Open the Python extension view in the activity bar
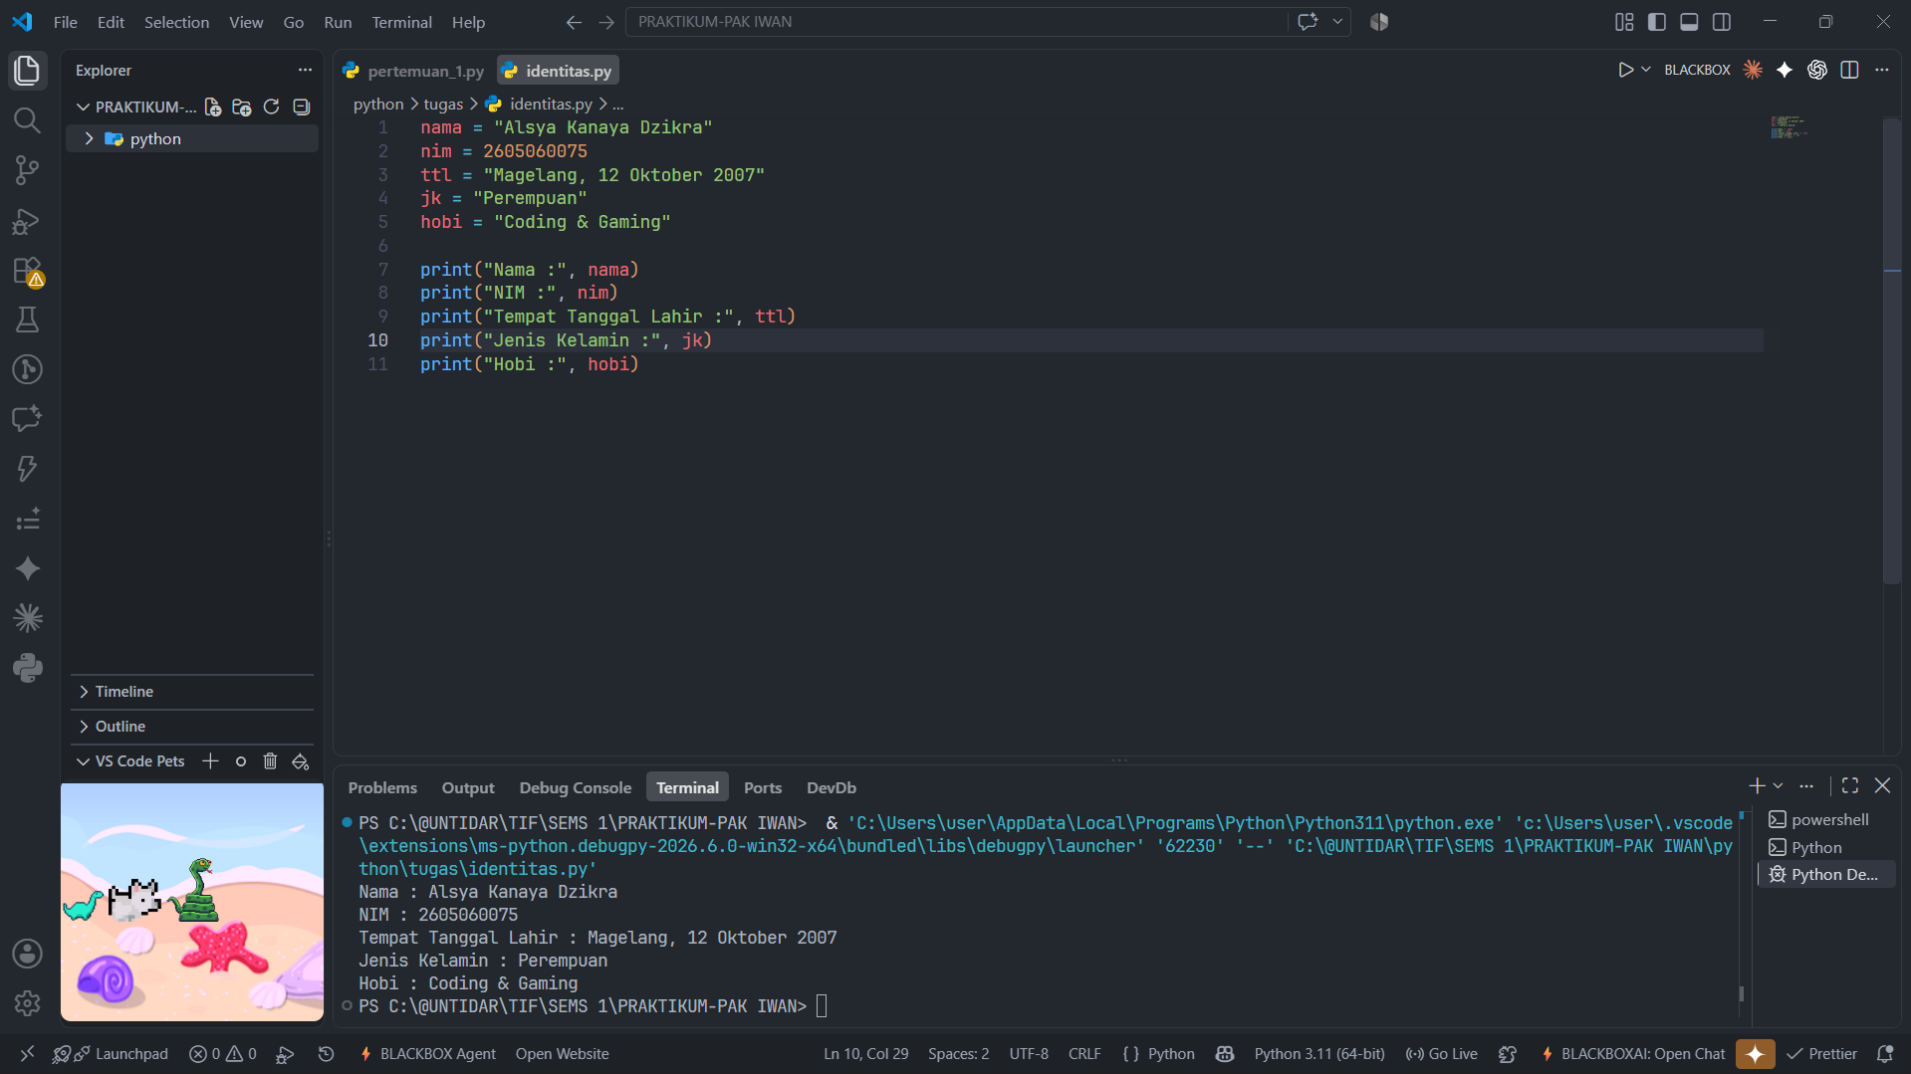This screenshot has width=1911, height=1074. click(27, 668)
